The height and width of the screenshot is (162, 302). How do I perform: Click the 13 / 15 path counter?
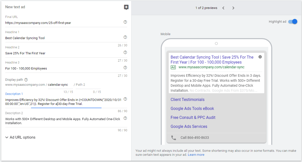pyautogui.click(x=68, y=92)
